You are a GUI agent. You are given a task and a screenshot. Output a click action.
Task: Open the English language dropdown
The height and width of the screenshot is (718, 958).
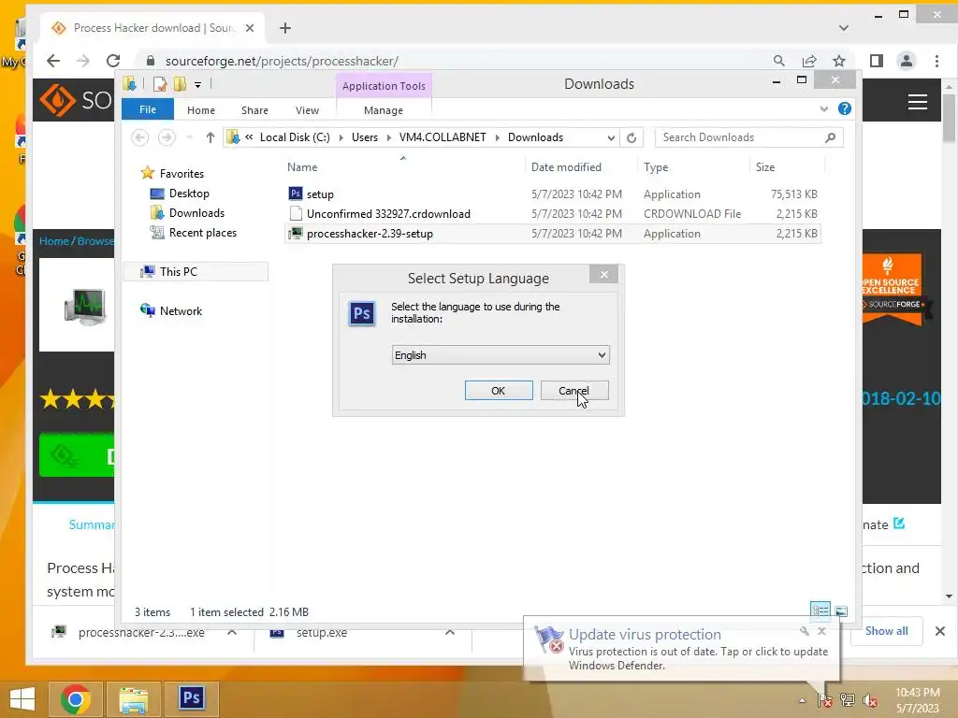coord(501,355)
